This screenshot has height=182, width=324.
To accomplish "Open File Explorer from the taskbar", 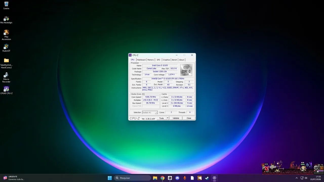I will pyautogui.click(x=155, y=178).
